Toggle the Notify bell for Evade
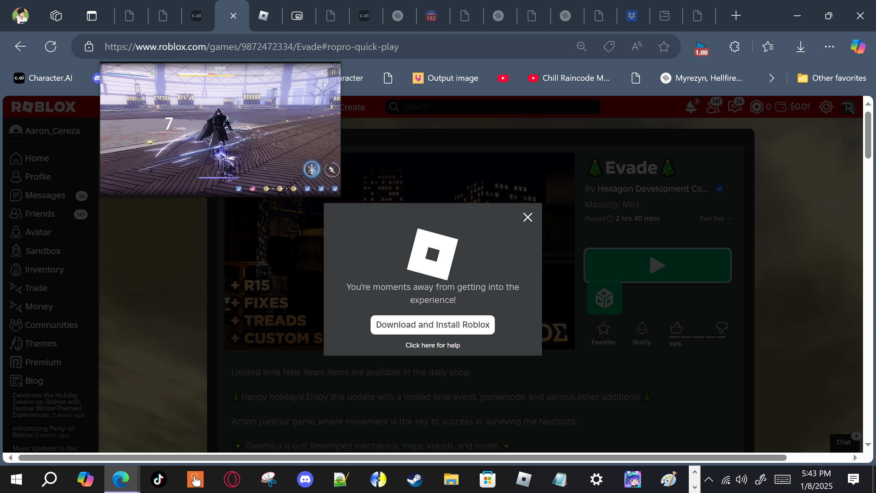This screenshot has height=493, width=876. tap(642, 329)
